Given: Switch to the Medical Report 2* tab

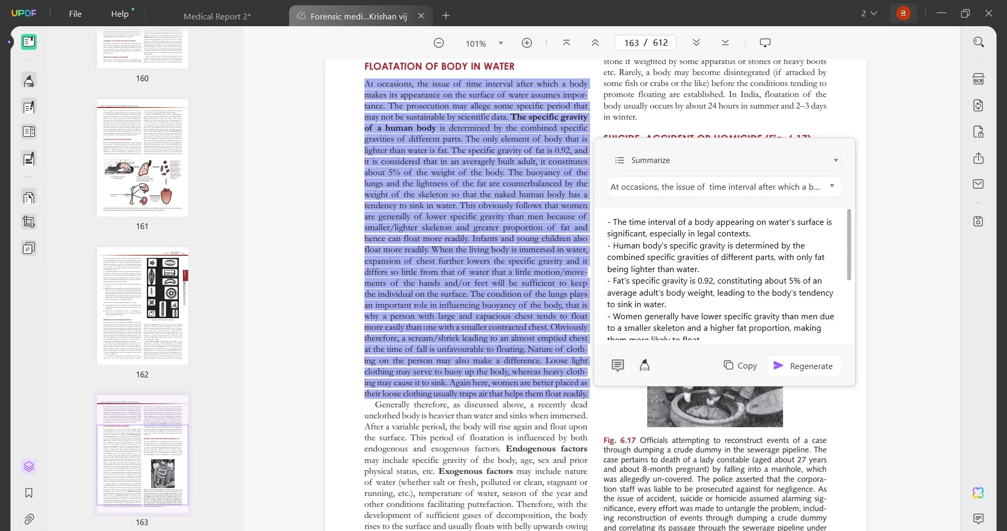Looking at the screenshot, I should [x=217, y=16].
